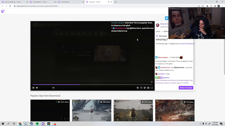The image size is (225, 126).
Task: Mute the emoney7 tab audio icon
Action: click(x=109, y=2)
